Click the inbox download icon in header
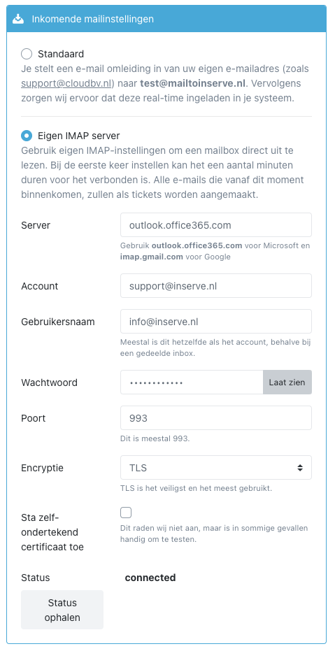335x651 pixels. pyautogui.click(x=18, y=19)
